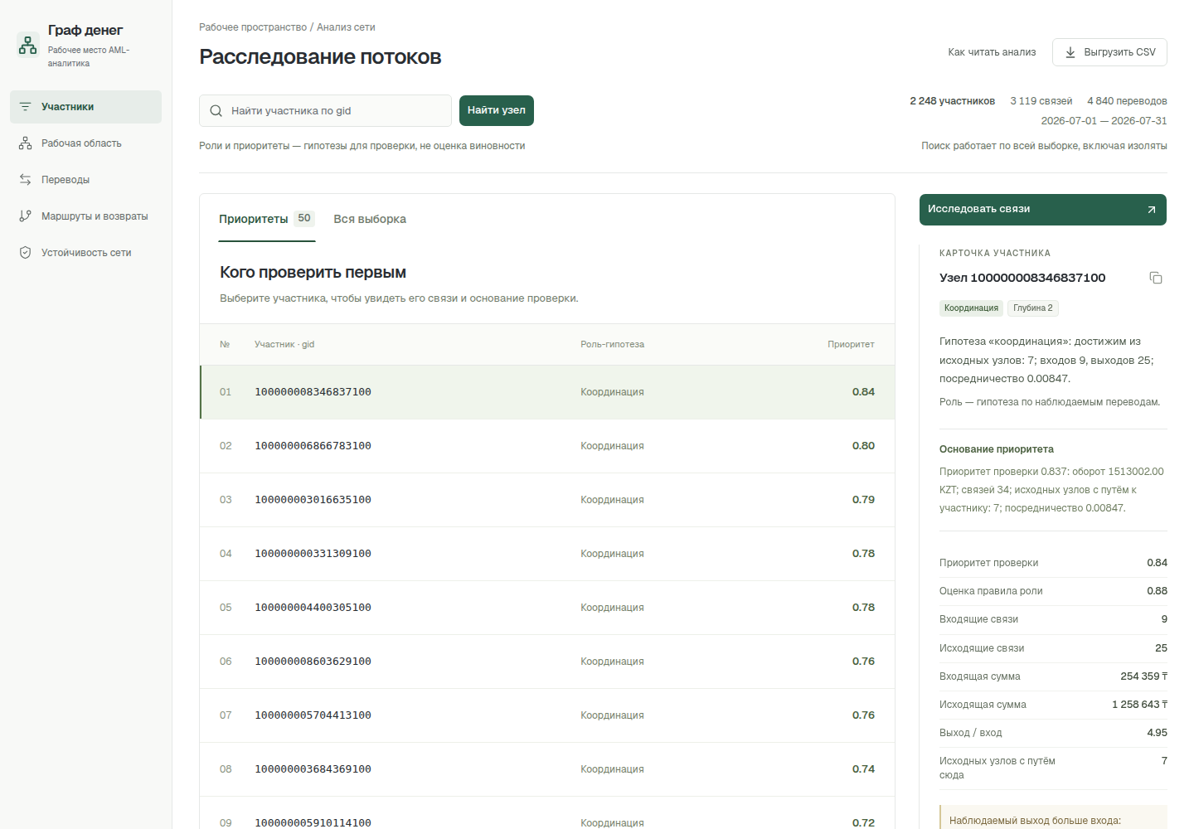Click the download icon in Выгрузить CSV

(x=1070, y=52)
